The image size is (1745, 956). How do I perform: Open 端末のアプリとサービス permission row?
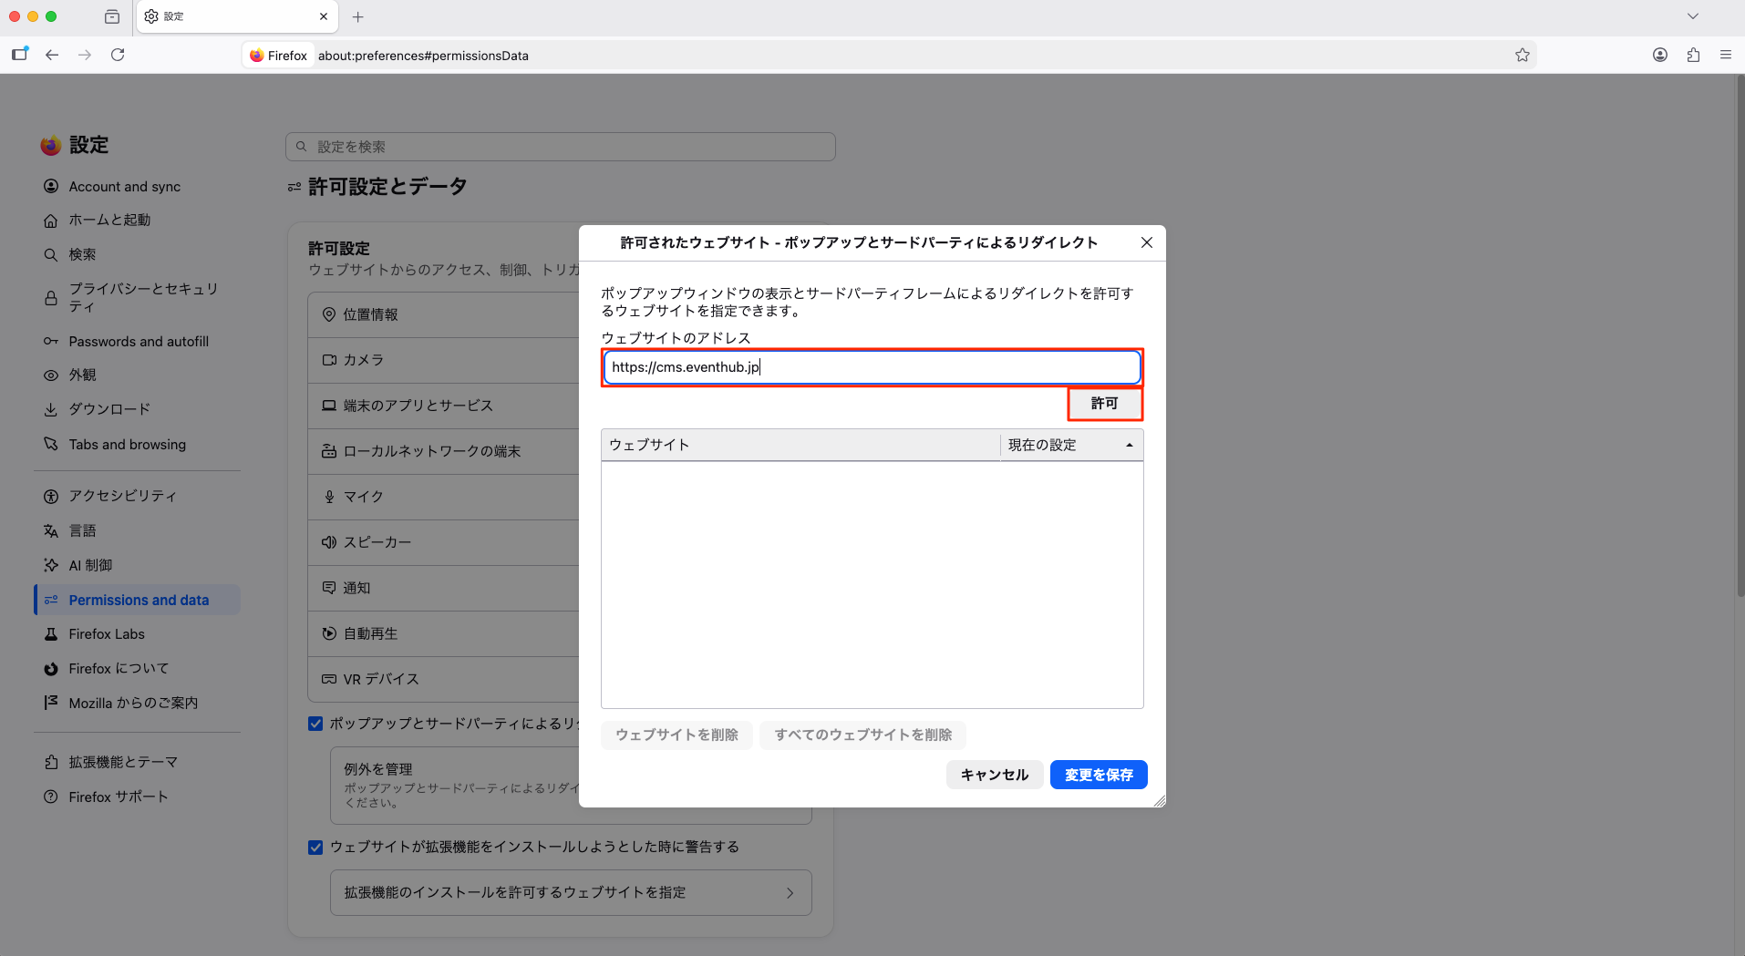pos(444,406)
